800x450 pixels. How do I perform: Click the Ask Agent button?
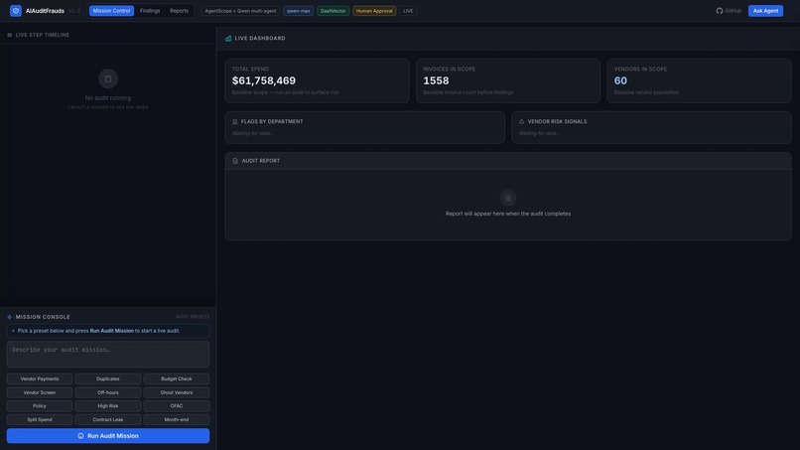[x=765, y=11]
